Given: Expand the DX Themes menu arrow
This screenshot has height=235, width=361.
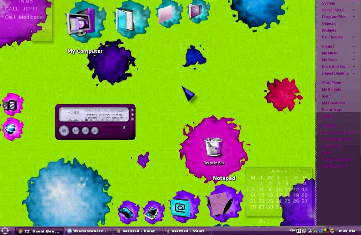Looking at the screenshot, I should point(354,37).
